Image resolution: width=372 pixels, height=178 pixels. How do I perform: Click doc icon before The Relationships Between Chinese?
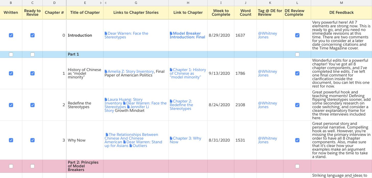(x=107, y=135)
